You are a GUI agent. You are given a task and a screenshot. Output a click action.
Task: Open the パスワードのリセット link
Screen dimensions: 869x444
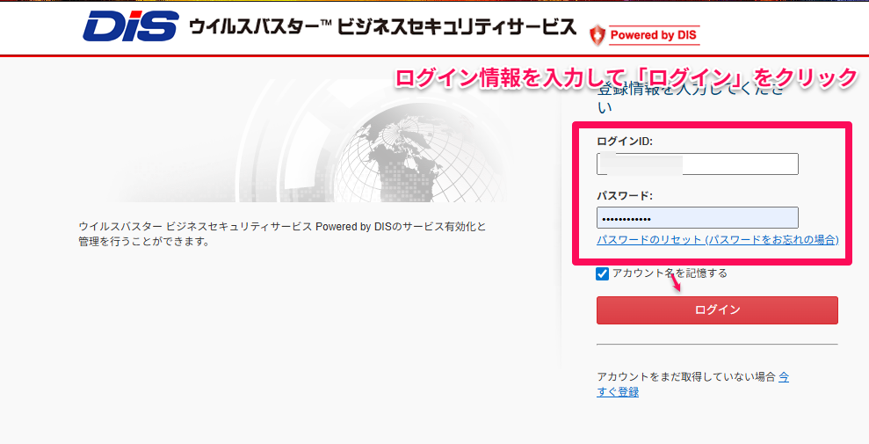tap(717, 240)
